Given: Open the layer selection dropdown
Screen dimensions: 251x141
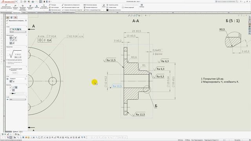Looking at the screenshot, I should click(18, 99).
